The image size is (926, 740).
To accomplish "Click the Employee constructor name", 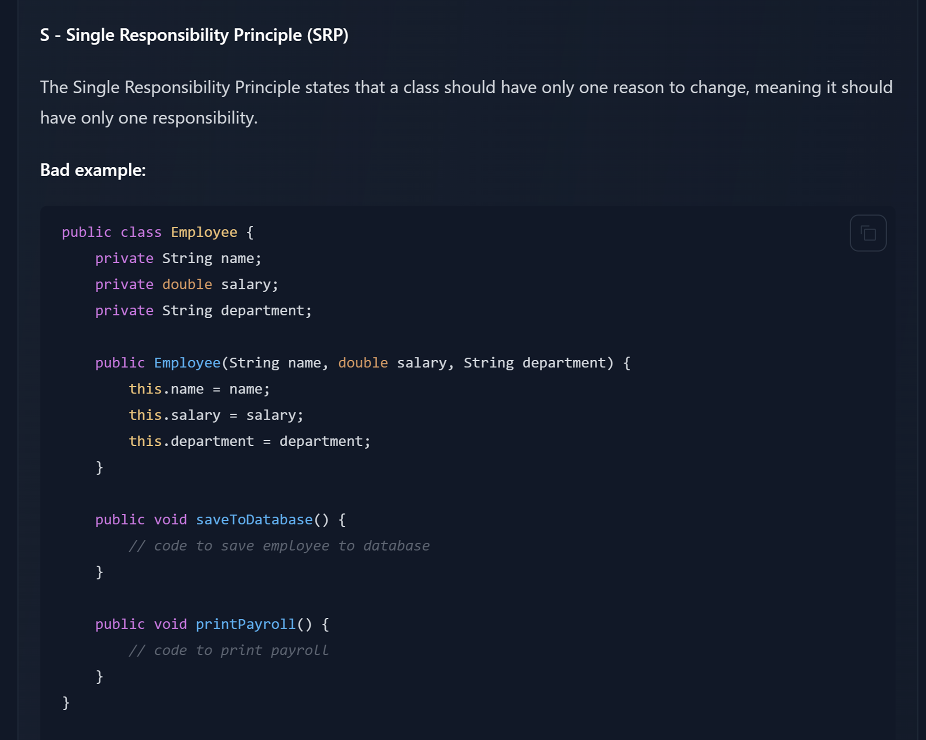I will 187,363.
